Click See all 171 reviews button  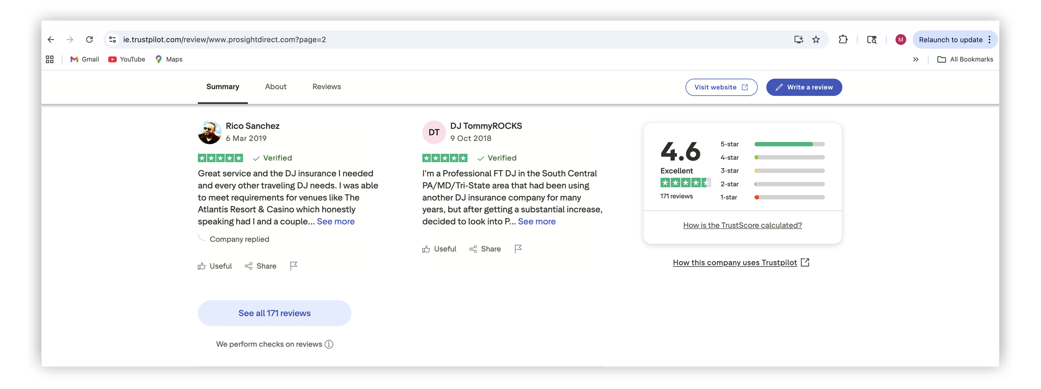point(274,313)
